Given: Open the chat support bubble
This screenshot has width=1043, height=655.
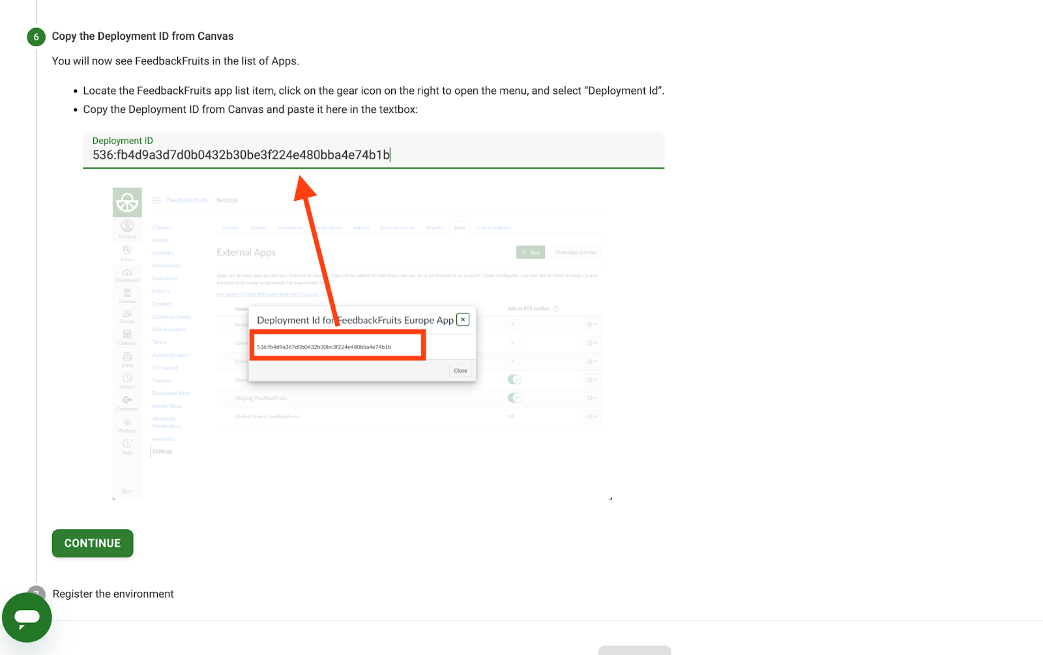Looking at the screenshot, I should pos(27,617).
